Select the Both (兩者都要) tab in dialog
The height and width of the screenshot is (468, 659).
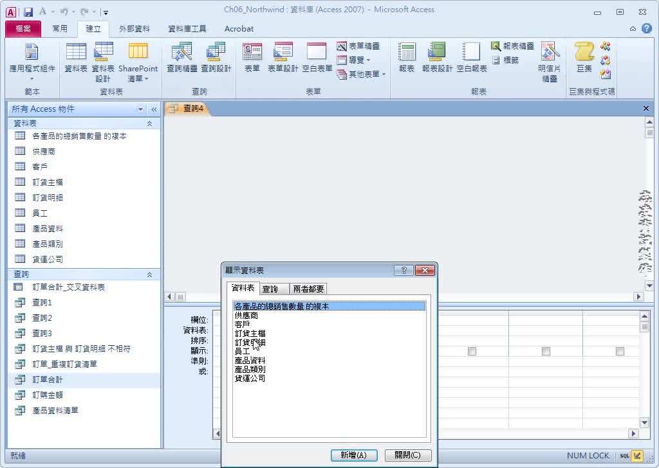click(x=308, y=289)
